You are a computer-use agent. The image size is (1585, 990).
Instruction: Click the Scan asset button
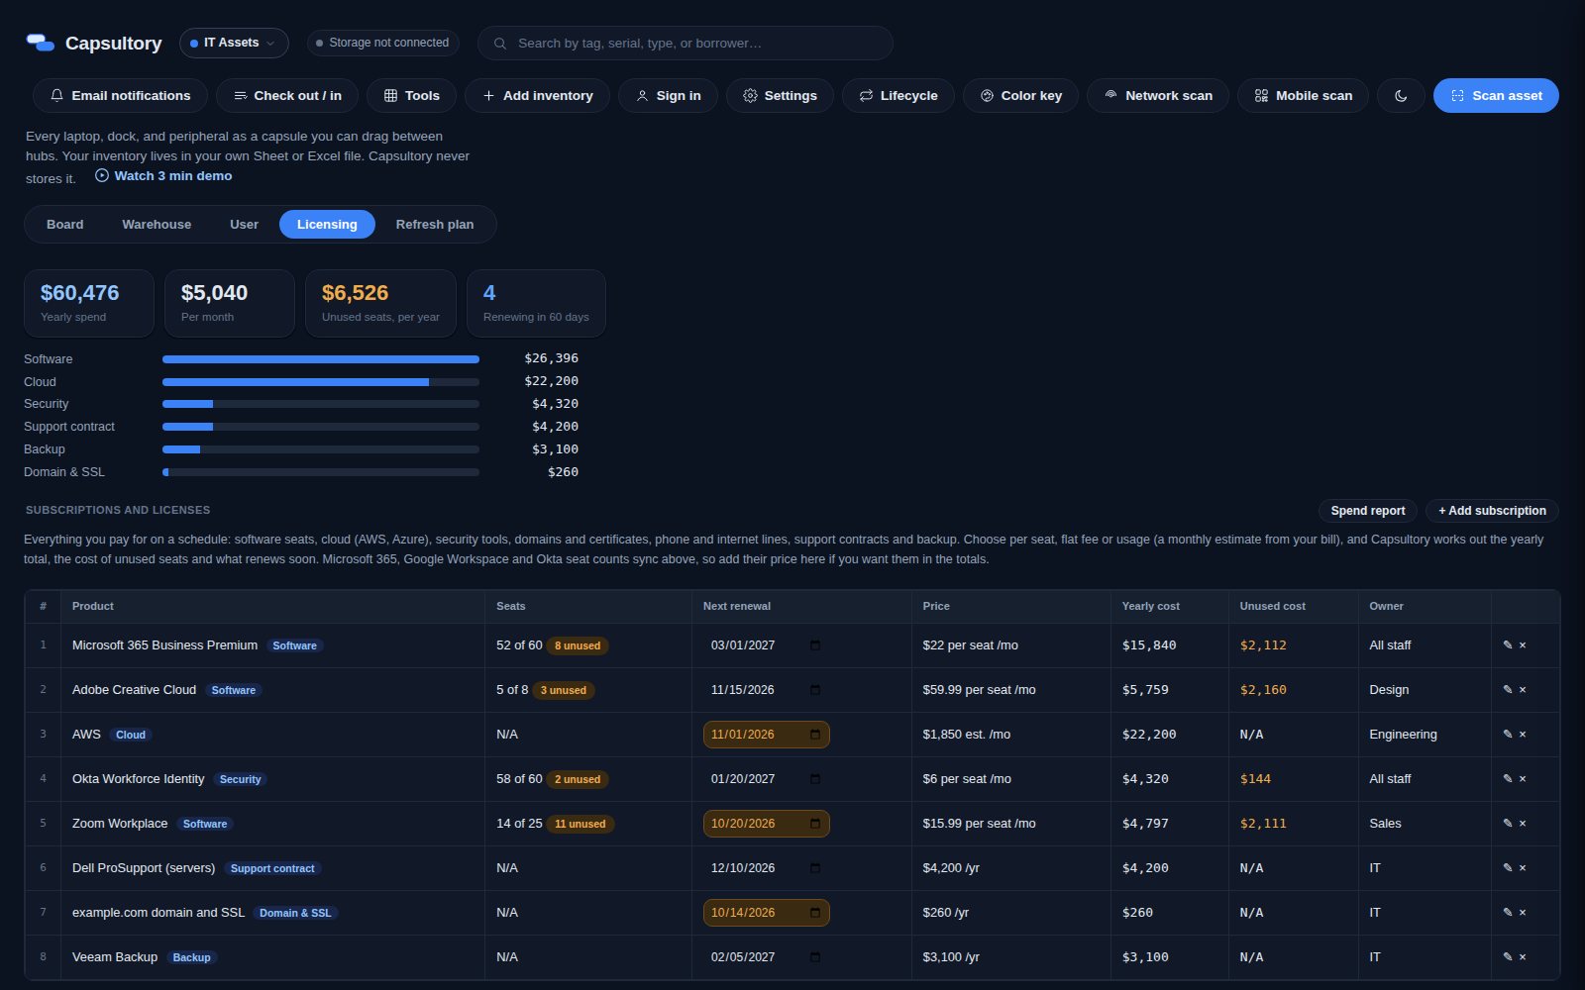[x=1496, y=95]
